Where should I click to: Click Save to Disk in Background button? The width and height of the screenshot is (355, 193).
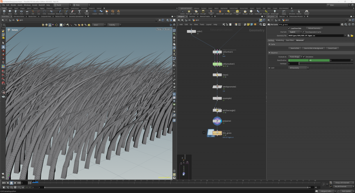(313, 48)
